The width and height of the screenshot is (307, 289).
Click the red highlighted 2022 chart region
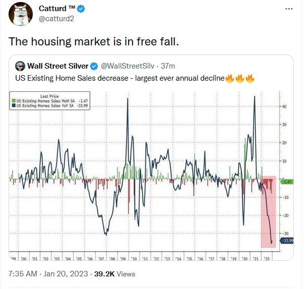point(268,212)
